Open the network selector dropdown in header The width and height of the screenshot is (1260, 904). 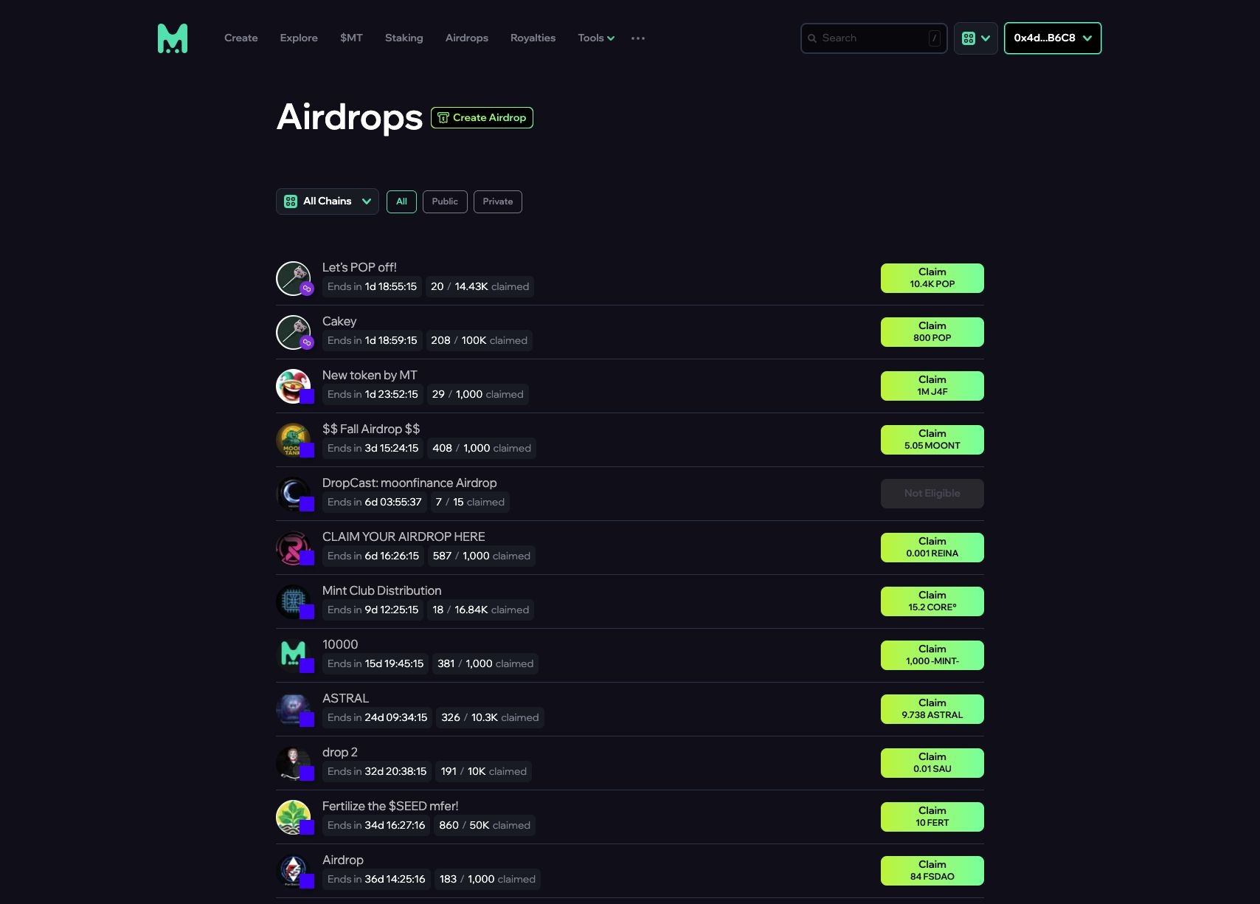[x=976, y=38]
